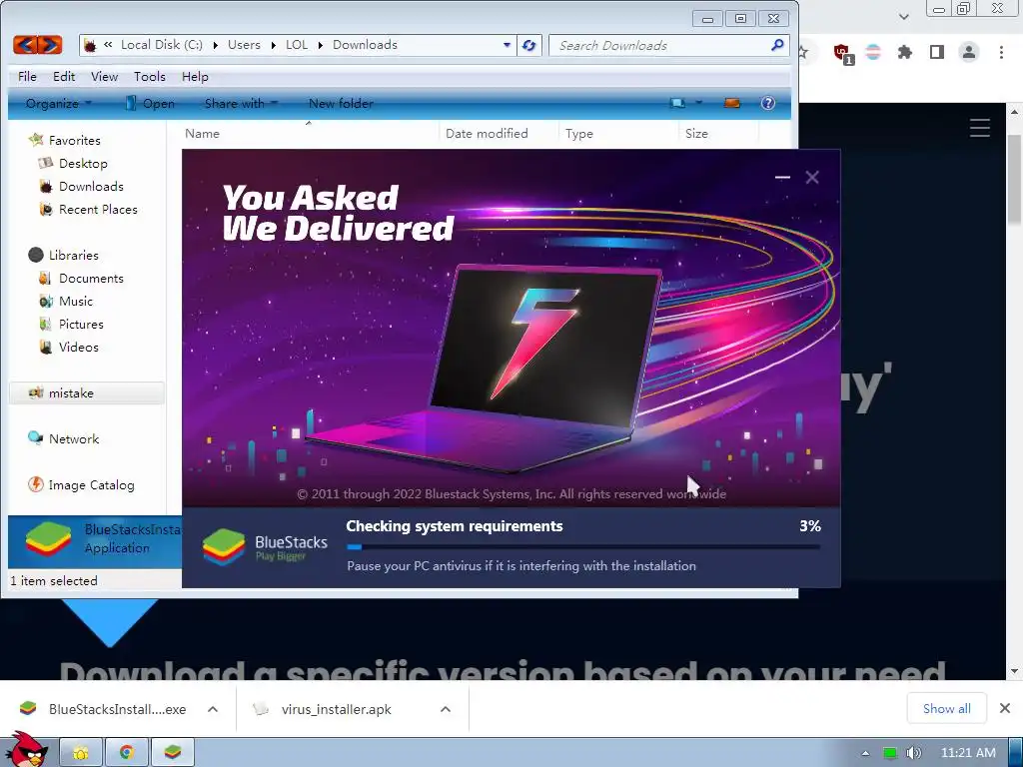
Task: Open Chrome three-dot menu
Action: coord(1001,52)
